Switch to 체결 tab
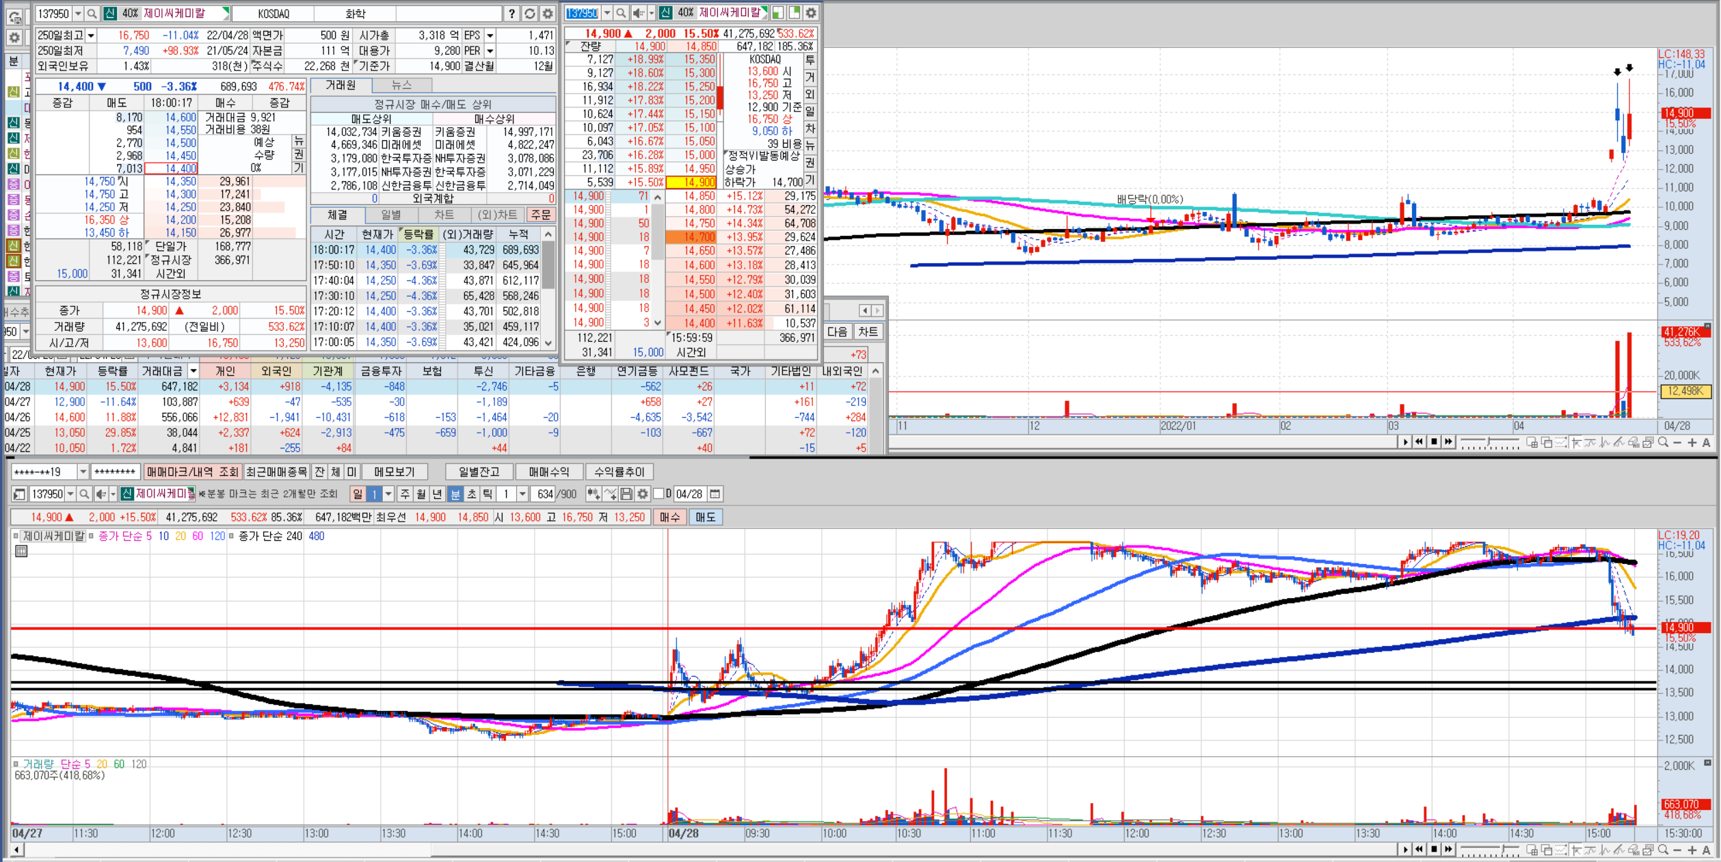 (337, 215)
